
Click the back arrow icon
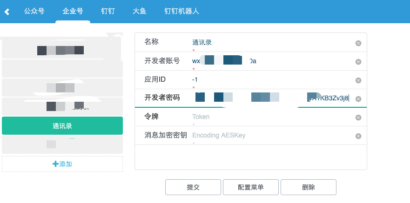(x=7, y=11)
